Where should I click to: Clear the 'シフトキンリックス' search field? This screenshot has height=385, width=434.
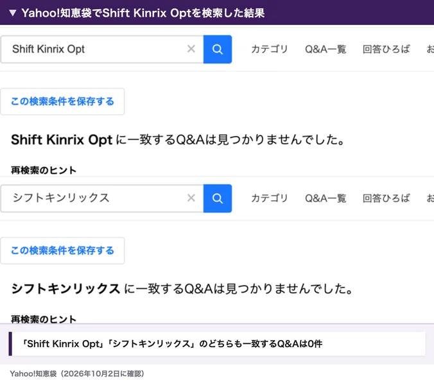click(191, 198)
